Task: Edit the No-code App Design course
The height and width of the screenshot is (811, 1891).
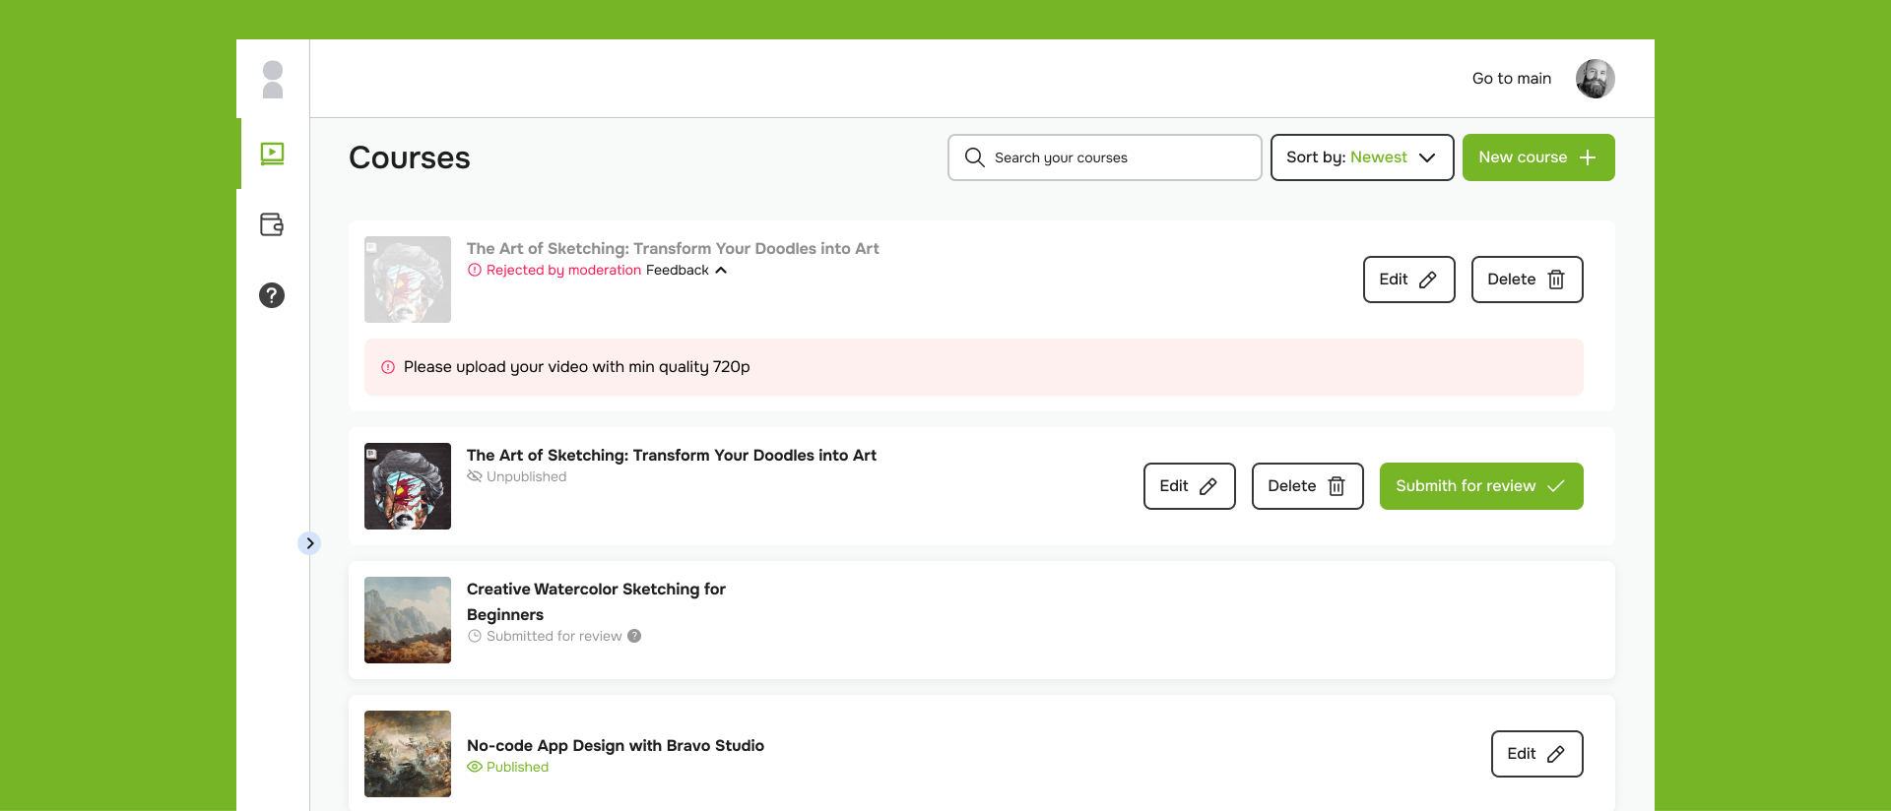Action: pyautogui.click(x=1536, y=754)
